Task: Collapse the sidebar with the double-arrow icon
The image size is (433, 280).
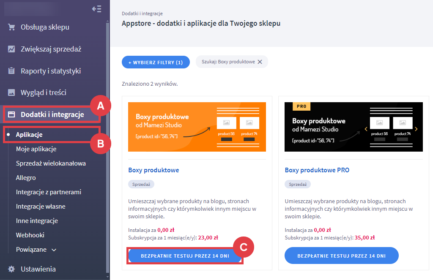Action: [97, 8]
